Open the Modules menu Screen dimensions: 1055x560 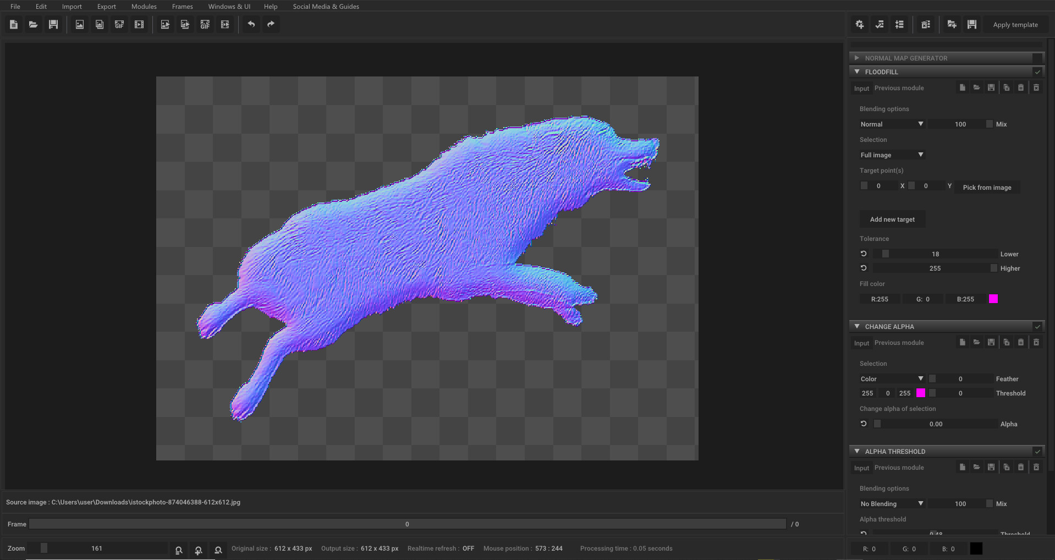coord(144,6)
